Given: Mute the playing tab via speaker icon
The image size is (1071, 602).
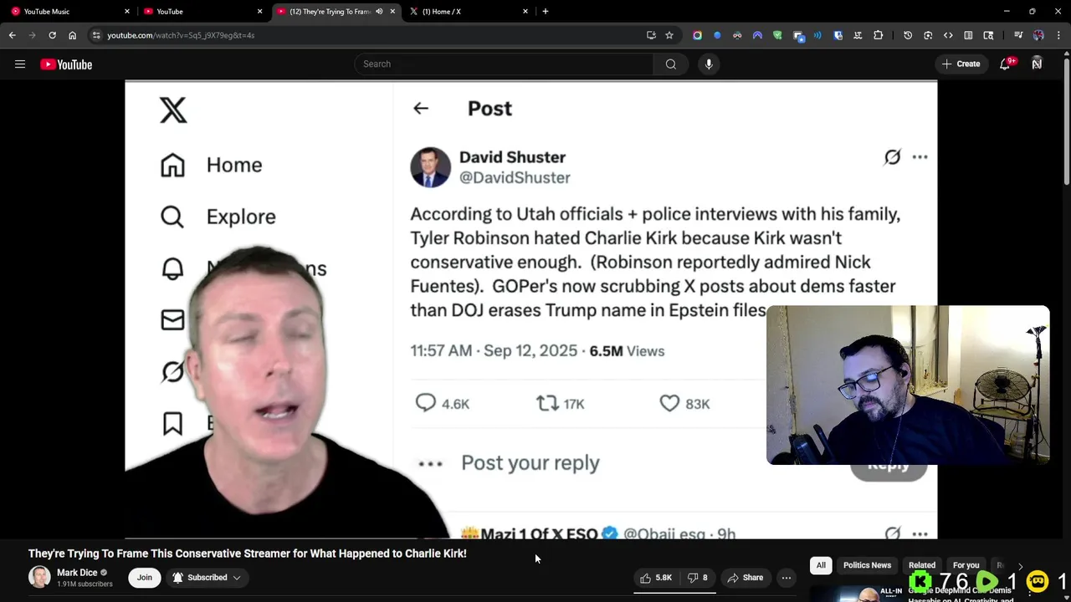Looking at the screenshot, I should [379, 12].
